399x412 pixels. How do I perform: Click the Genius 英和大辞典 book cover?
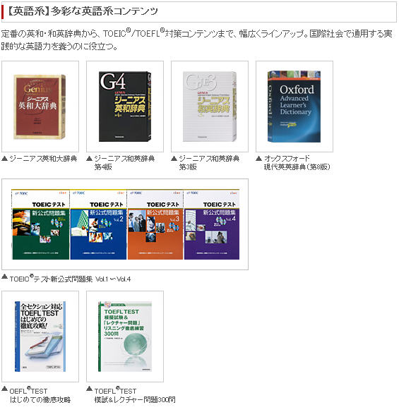[40, 107]
